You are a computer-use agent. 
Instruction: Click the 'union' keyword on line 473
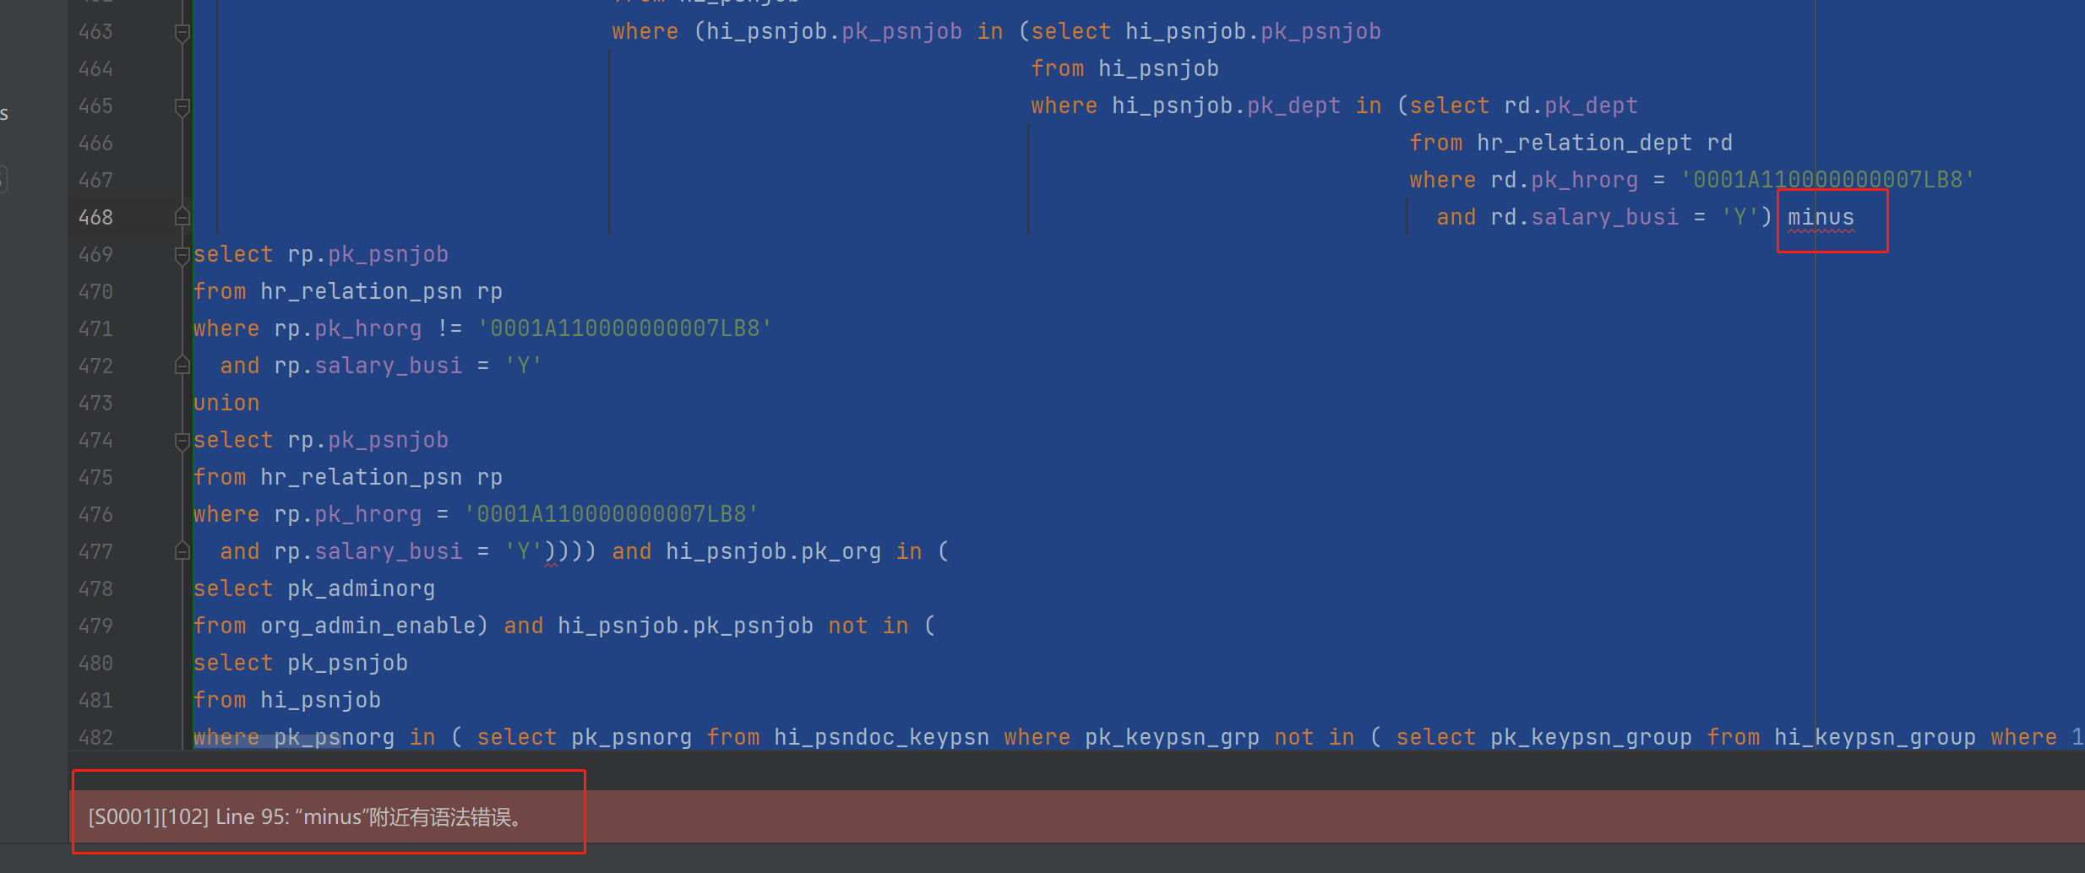226,403
